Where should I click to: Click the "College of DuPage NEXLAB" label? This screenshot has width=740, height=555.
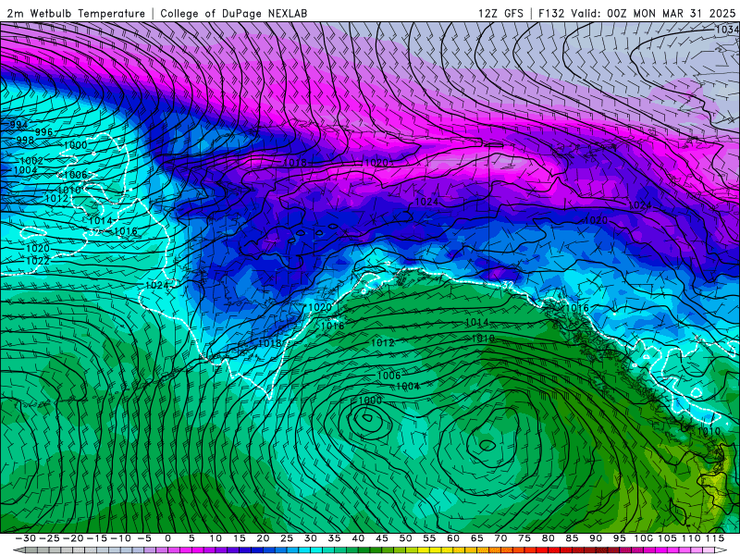tap(234, 13)
